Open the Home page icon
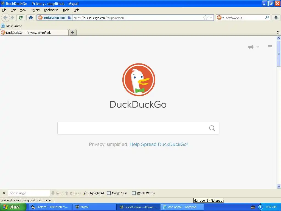 (x=31, y=18)
